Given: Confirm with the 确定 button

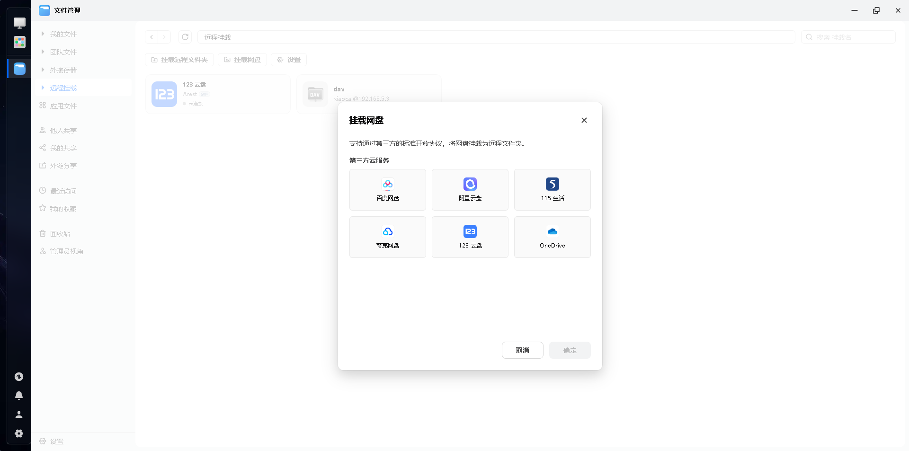Looking at the screenshot, I should pyautogui.click(x=570, y=350).
